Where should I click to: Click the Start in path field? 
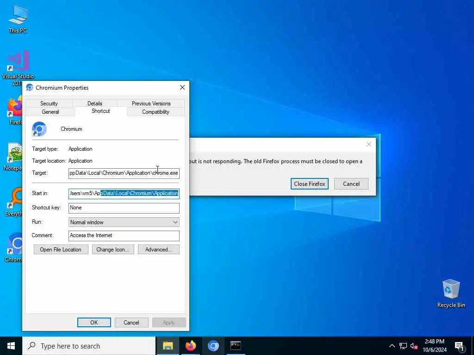[x=124, y=194]
